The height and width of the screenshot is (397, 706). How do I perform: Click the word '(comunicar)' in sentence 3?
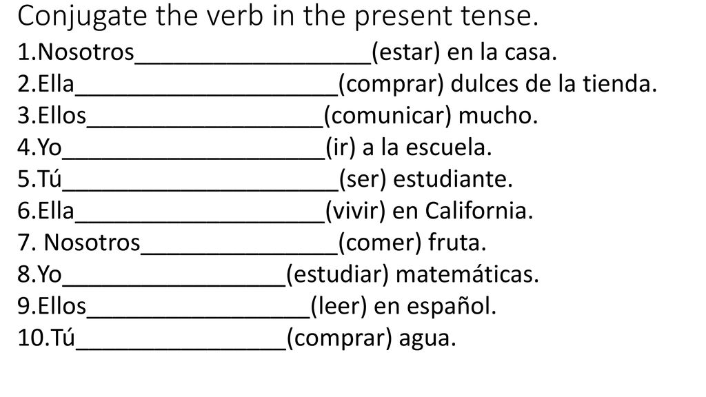387,116
